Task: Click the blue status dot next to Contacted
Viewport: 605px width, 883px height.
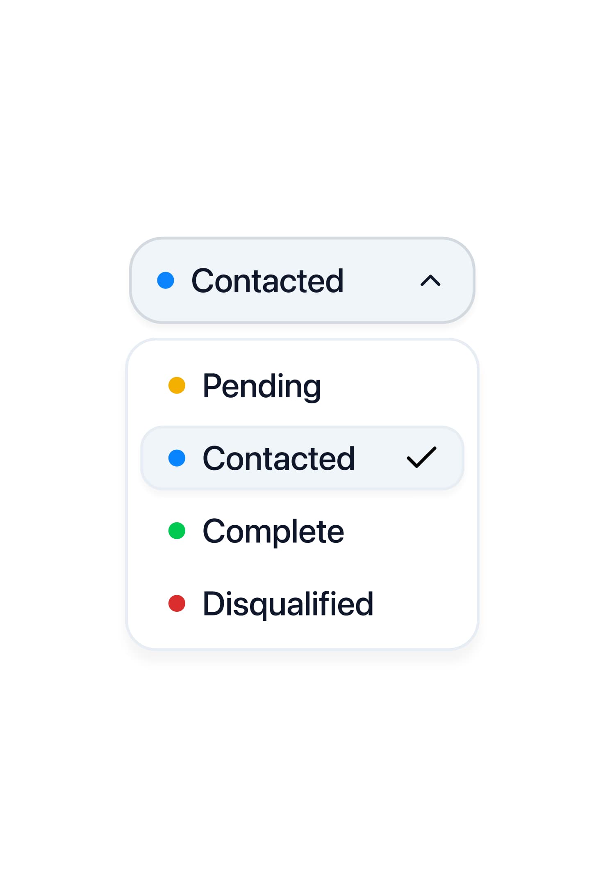Action: (166, 281)
